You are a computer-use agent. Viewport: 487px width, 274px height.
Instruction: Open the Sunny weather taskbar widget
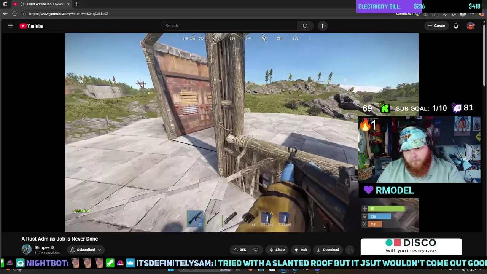[13, 270]
